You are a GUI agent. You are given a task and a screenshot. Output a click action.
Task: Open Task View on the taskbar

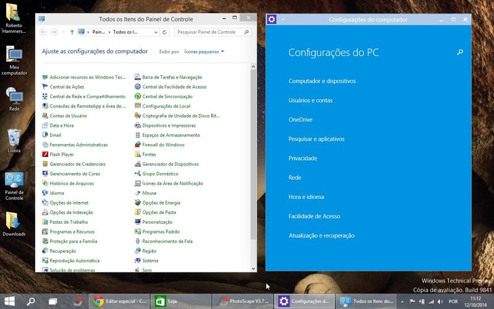click(52, 302)
